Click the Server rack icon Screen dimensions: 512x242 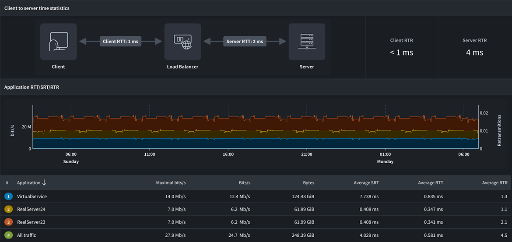(307, 42)
